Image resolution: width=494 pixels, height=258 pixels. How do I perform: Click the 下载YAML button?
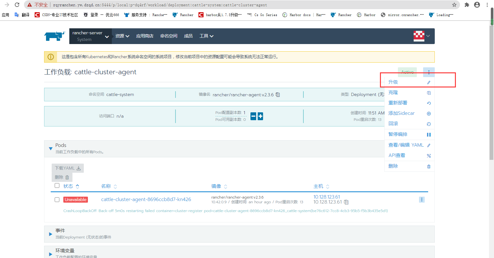click(x=68, y=168)
